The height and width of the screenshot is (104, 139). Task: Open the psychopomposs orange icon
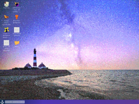[17, 17]
